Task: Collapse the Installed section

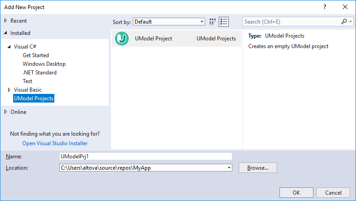Action: click(5, 33)
